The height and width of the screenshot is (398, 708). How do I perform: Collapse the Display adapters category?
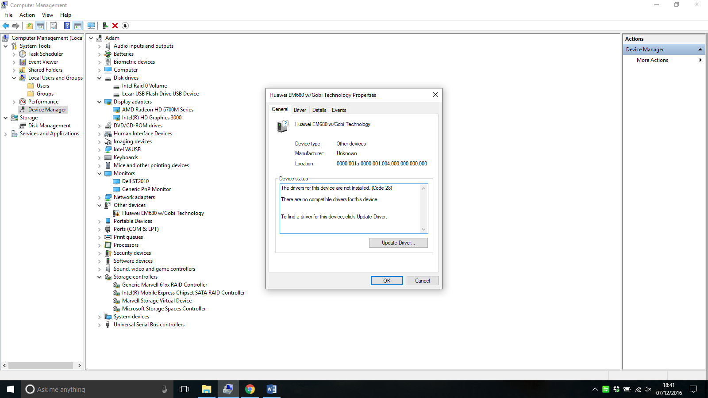pyautogui.click(x=100, y=102)
